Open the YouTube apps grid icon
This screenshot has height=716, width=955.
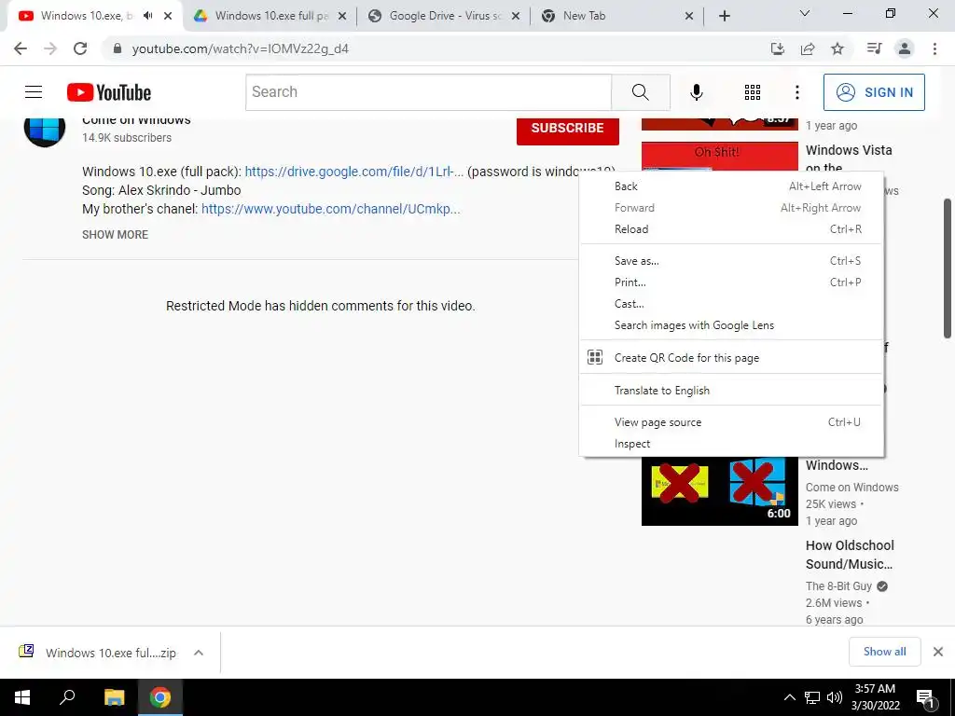tap(753, 92)
